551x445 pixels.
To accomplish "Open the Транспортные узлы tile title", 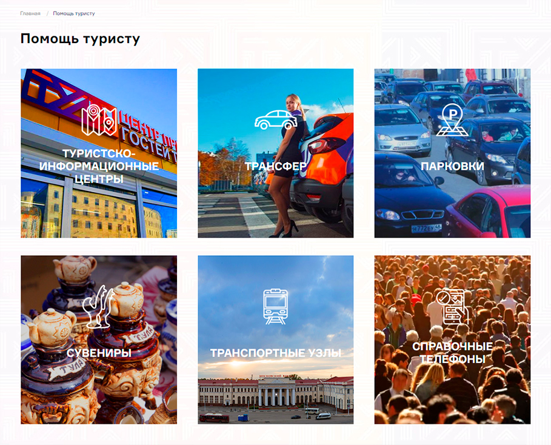I will pyautogui.click(x=275, y=353).
